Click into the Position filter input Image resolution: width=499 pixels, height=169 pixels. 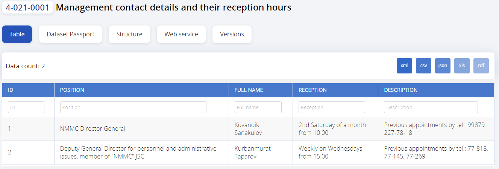pyautogui.click(x=133, y=107)
